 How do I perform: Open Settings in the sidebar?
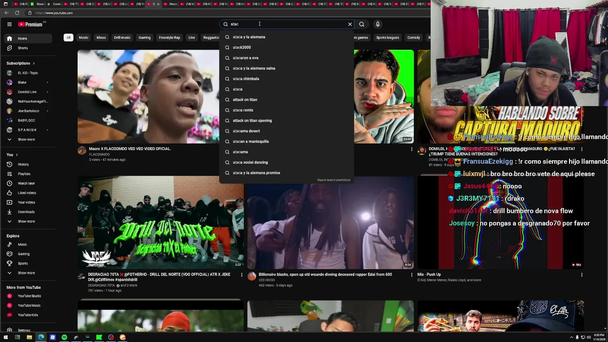click(x=28, y=330)
